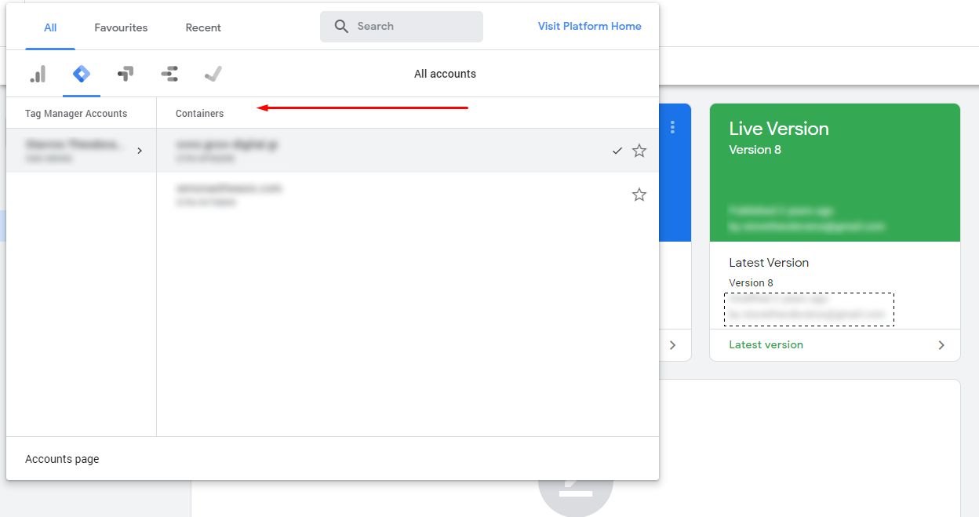Favourite the second container with star
Viewport: 979px width, 517px height.
[639, 195]
